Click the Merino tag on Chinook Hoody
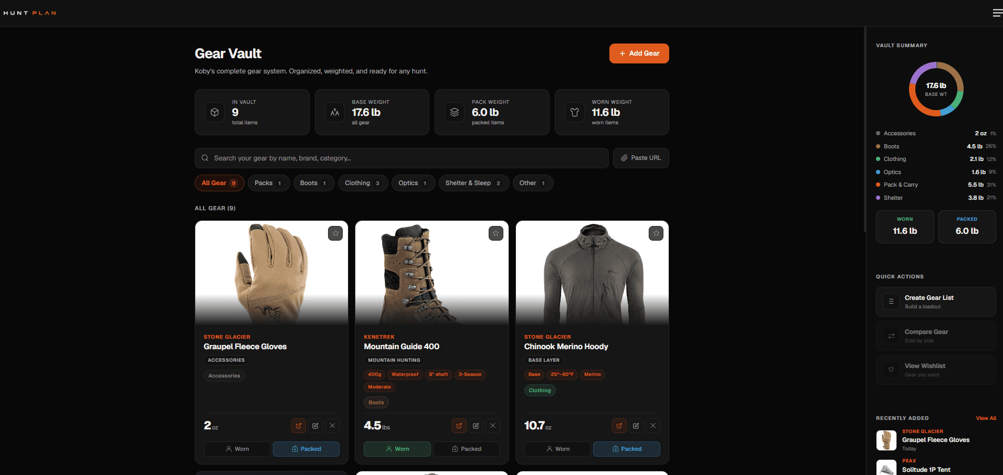 [593, 374]
